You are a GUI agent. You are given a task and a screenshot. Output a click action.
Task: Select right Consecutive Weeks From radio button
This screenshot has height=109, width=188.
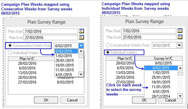(x=108, y=45)
